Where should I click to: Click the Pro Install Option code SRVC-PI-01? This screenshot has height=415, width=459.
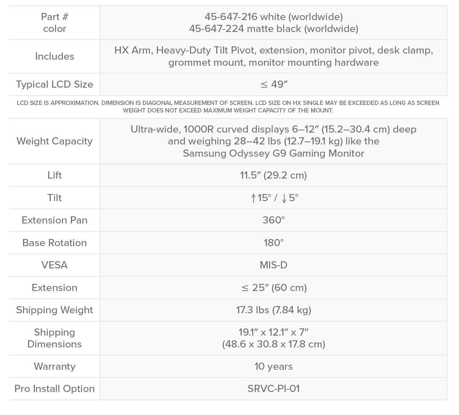click(x=273, y=389)
